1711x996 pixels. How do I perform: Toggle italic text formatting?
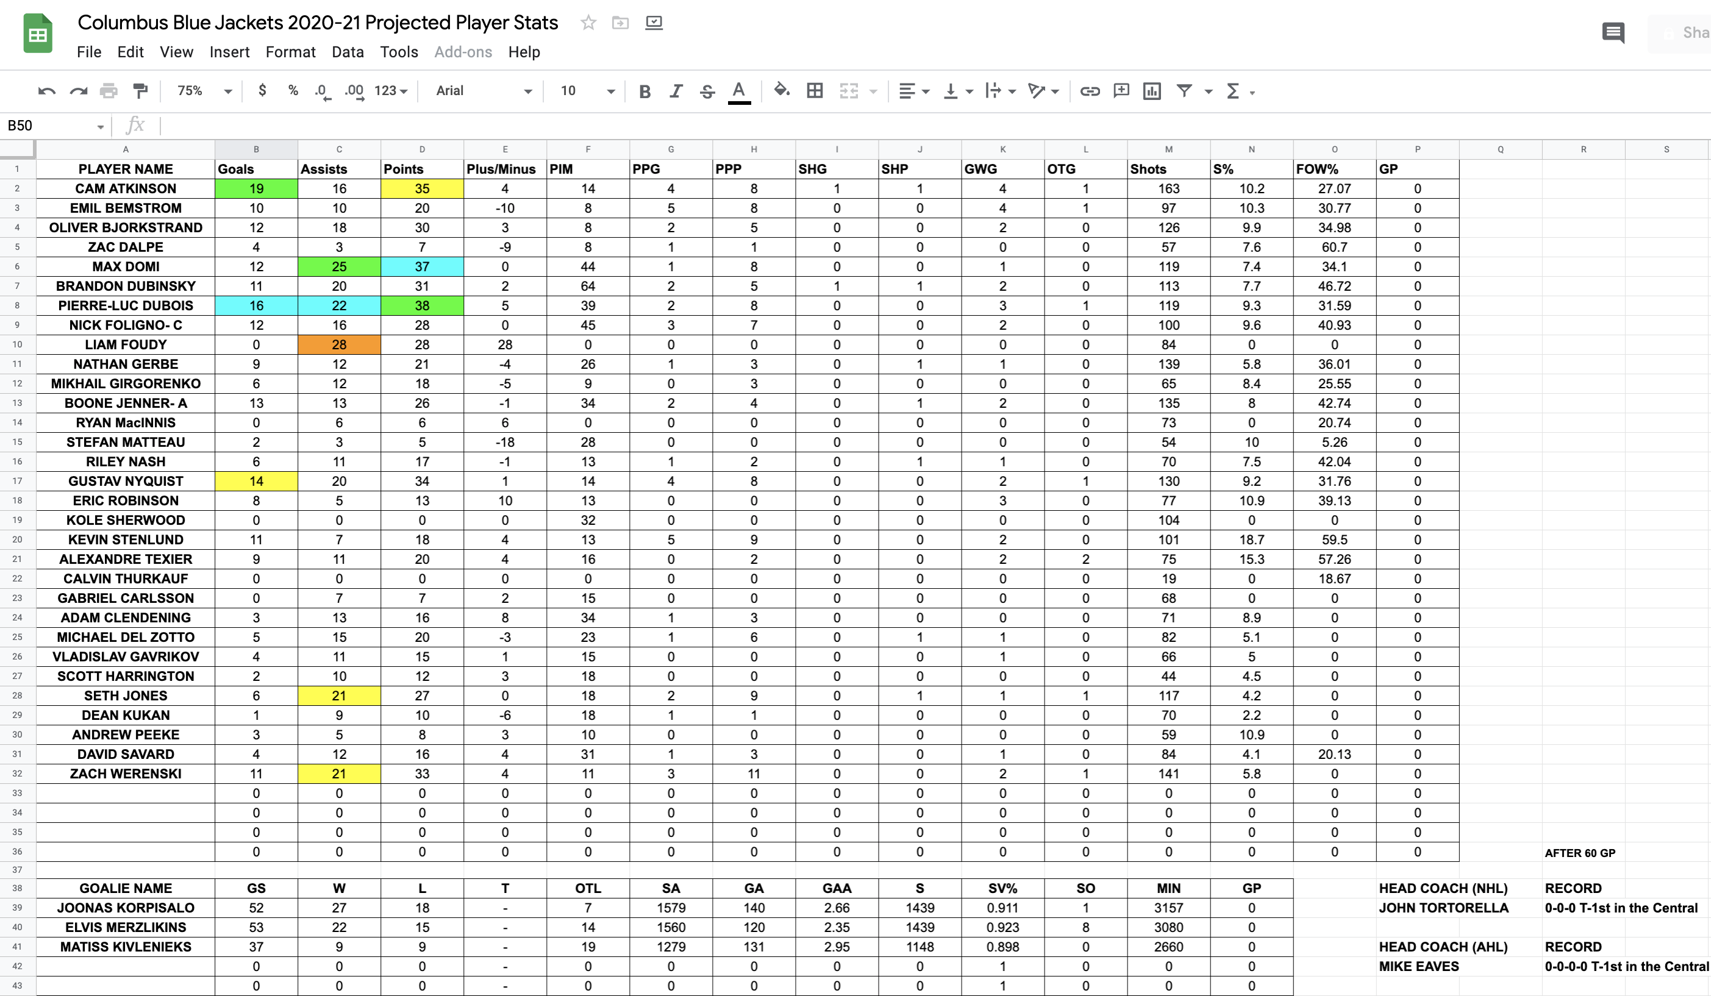tap(676, 91)
